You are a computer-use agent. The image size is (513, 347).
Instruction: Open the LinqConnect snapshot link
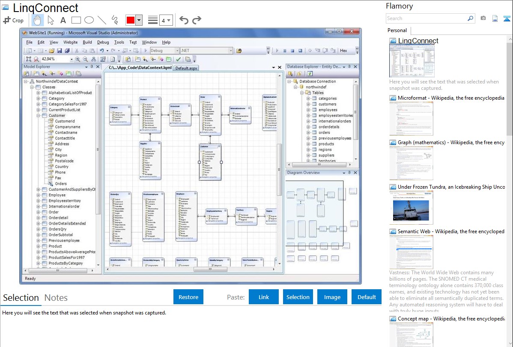[418, 41]
